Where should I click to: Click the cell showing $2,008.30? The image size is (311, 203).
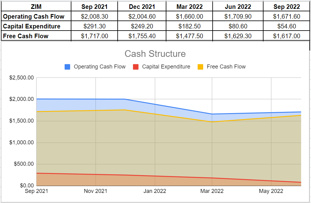pos(94,16)
